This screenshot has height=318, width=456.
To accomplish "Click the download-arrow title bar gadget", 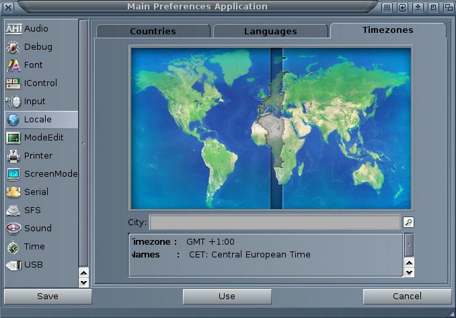I will tap(418, 7).
